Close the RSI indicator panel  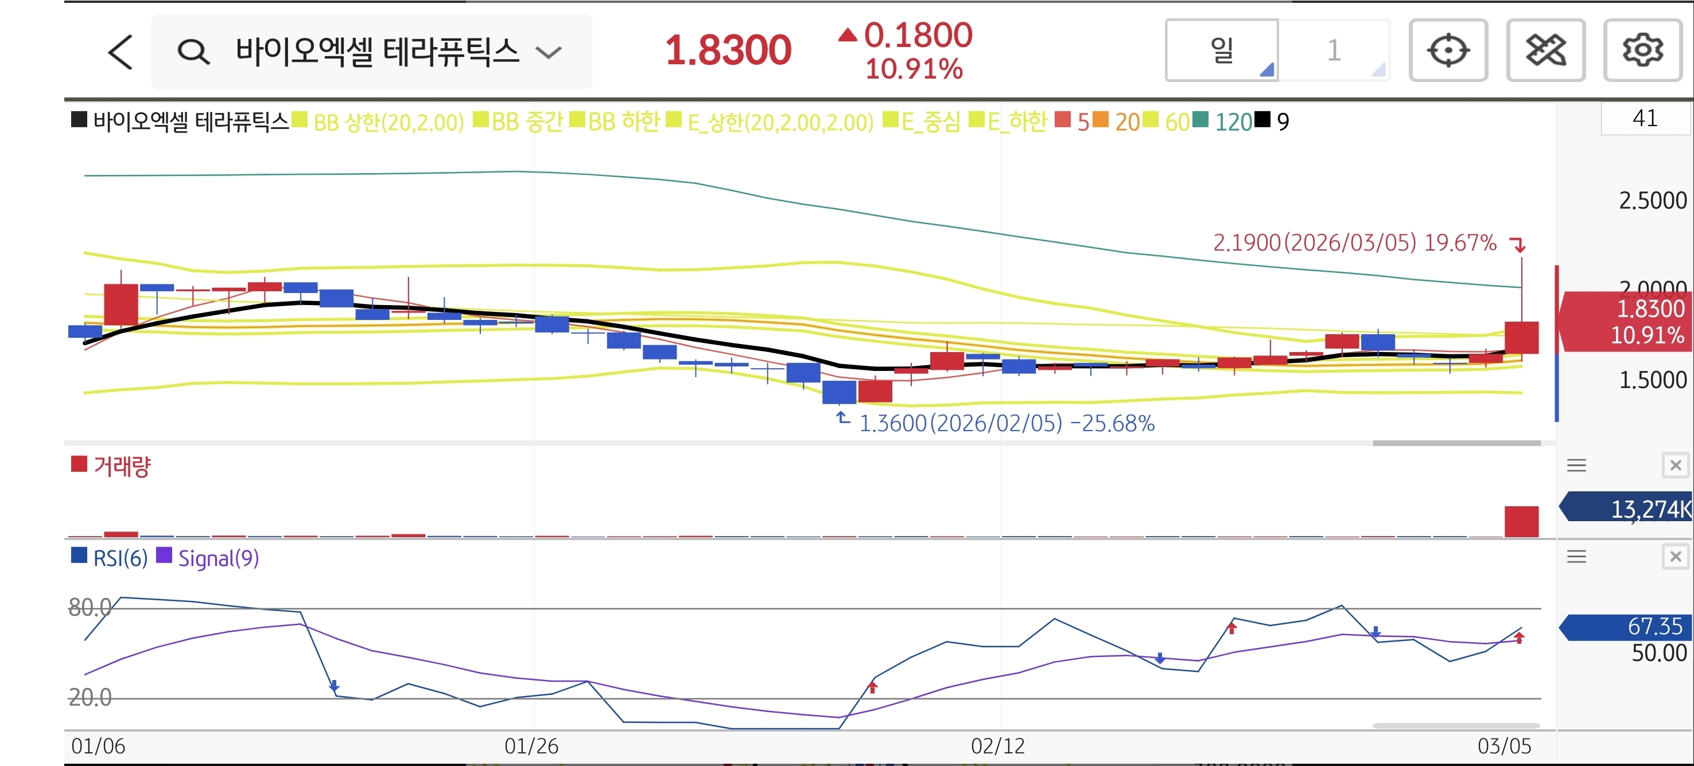click(x=1675, y=557)
